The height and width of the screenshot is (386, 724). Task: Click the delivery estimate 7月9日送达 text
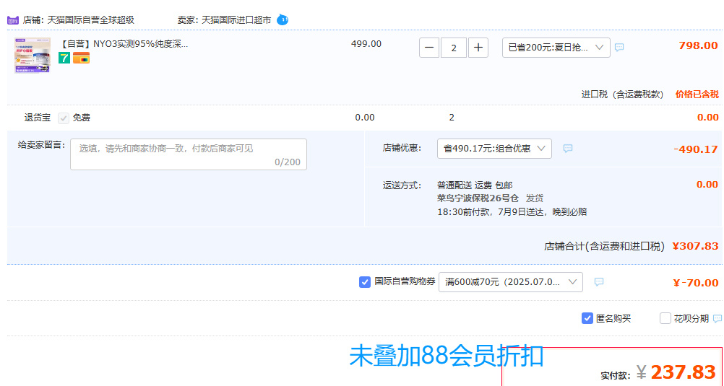(x=521, y=212)
